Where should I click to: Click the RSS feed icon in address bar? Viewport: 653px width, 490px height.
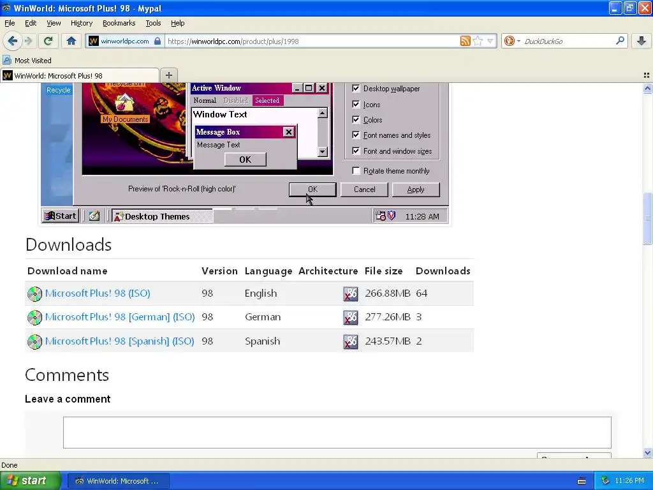coord(465,41)
